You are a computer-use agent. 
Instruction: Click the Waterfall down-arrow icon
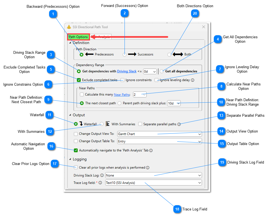click(81, 123)
